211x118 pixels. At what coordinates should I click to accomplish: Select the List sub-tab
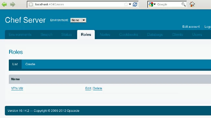(x=15, y=64)
